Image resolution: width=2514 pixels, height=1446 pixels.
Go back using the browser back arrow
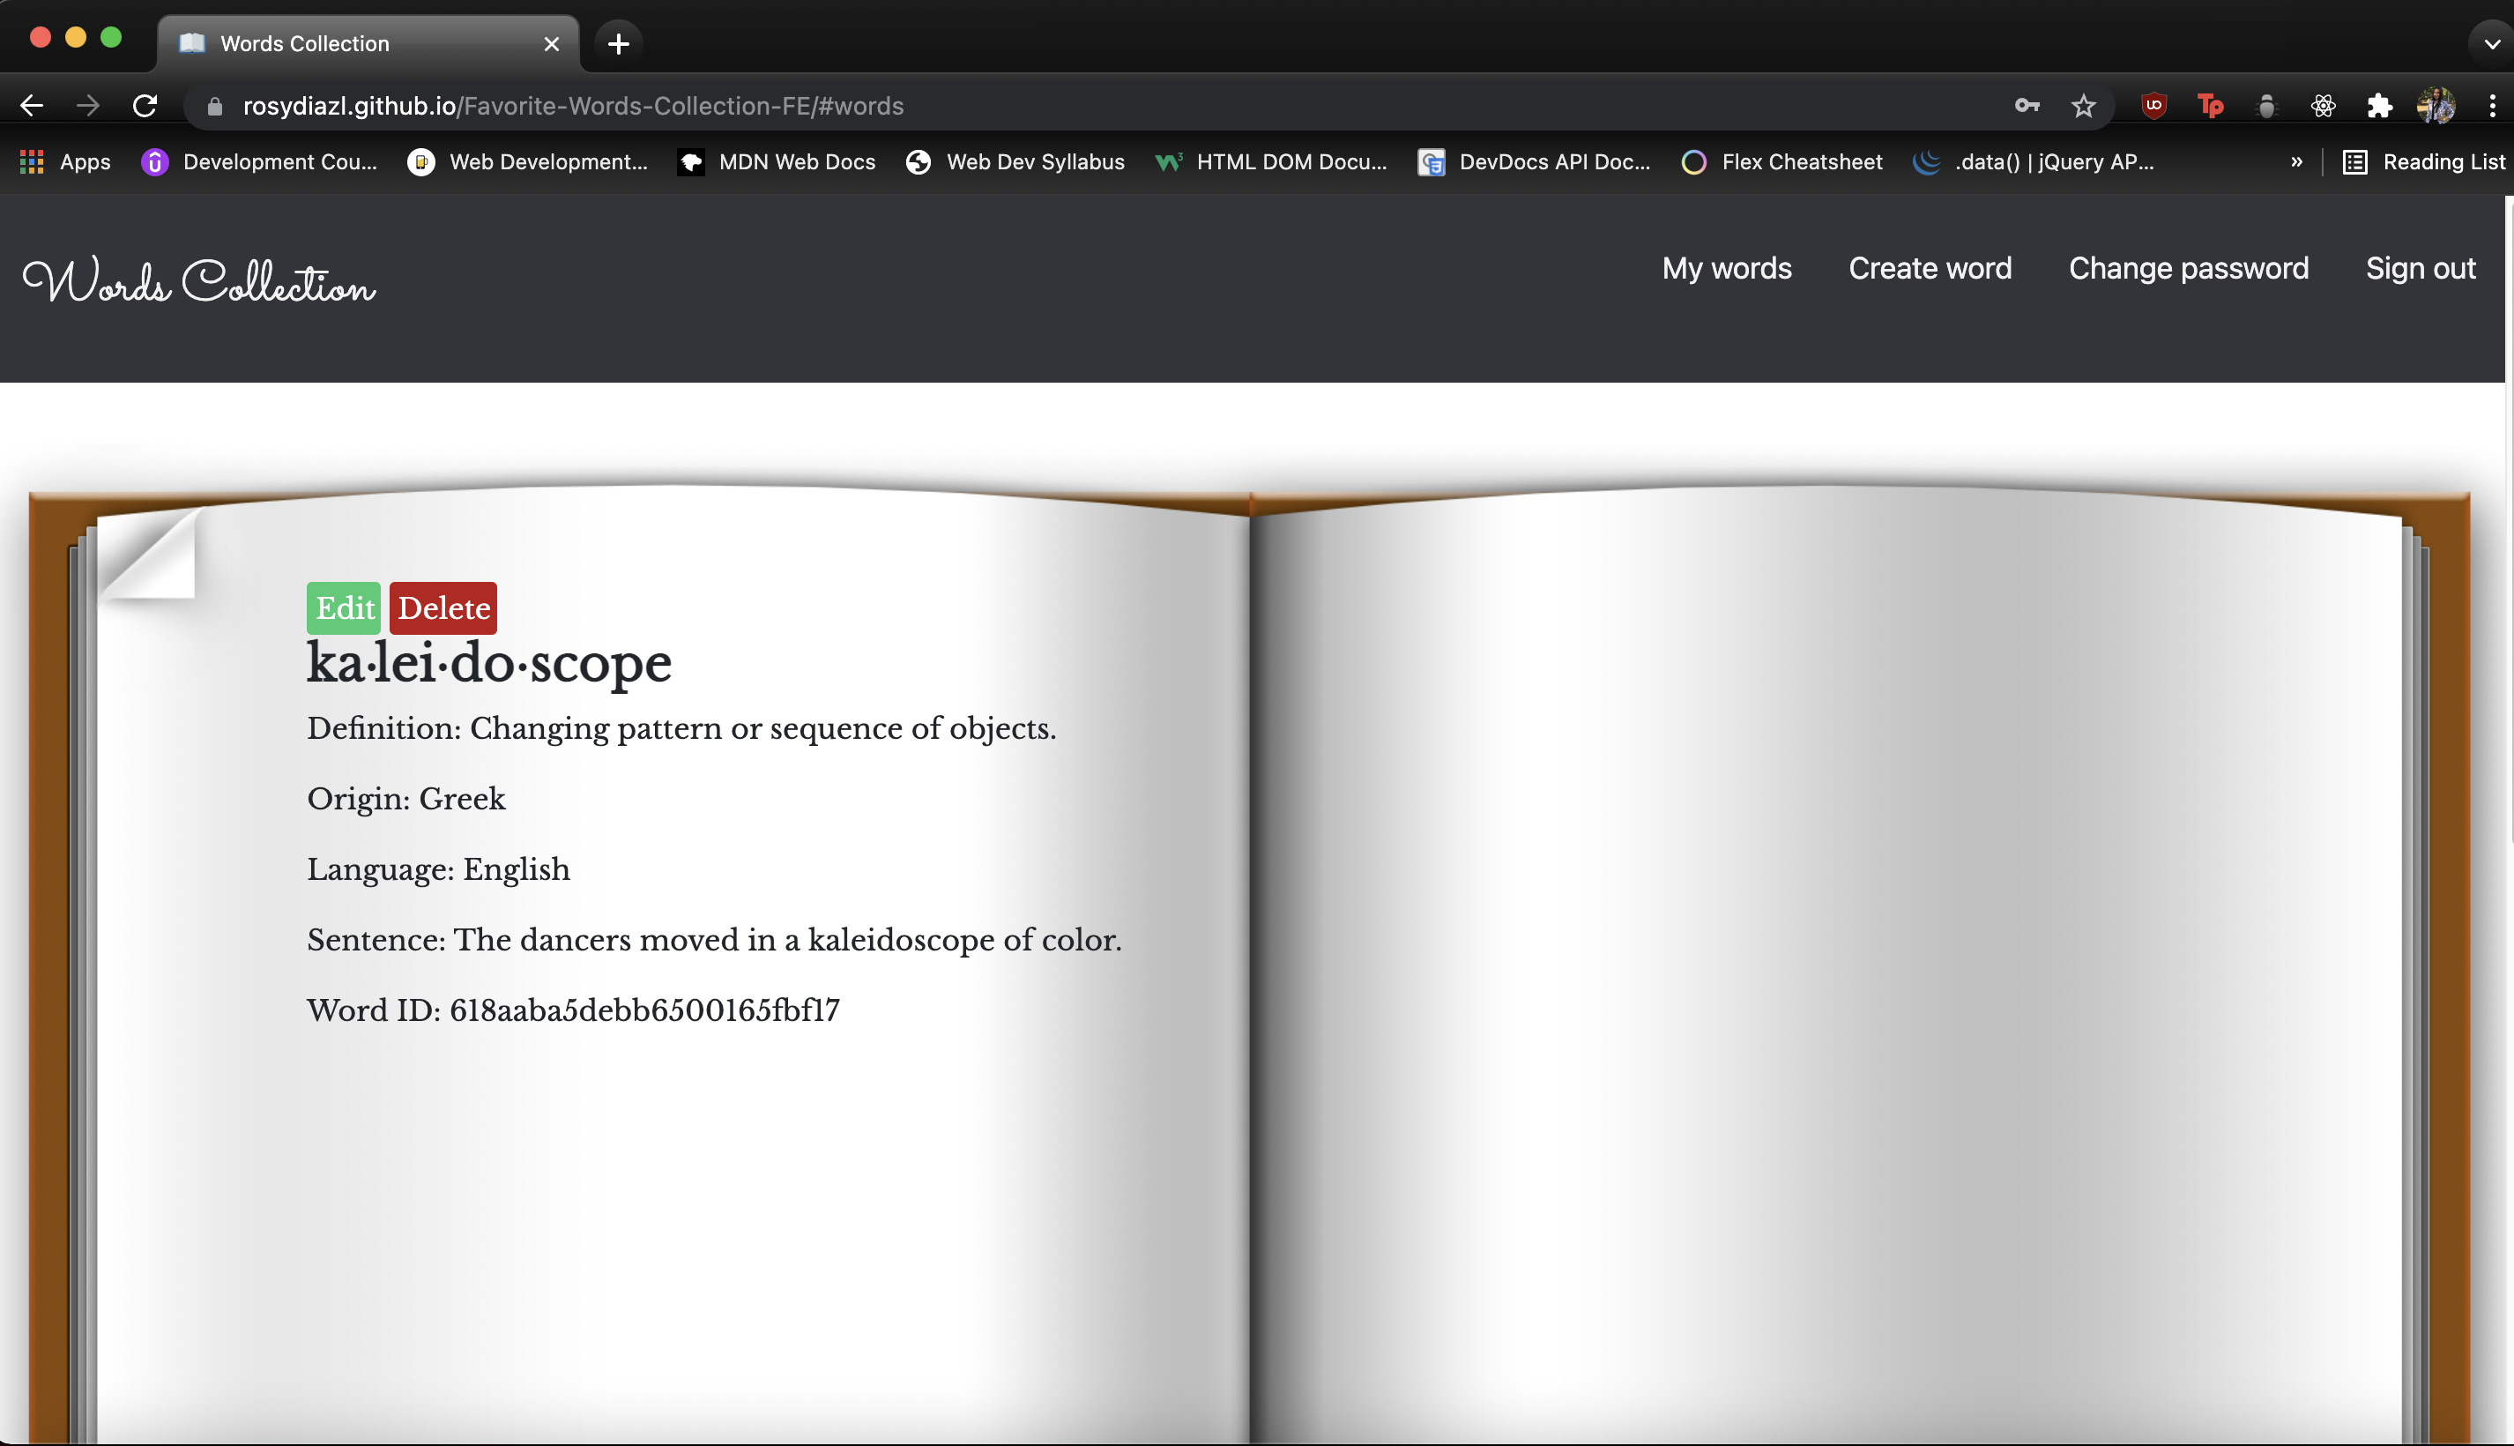click(x=32, y=105)
